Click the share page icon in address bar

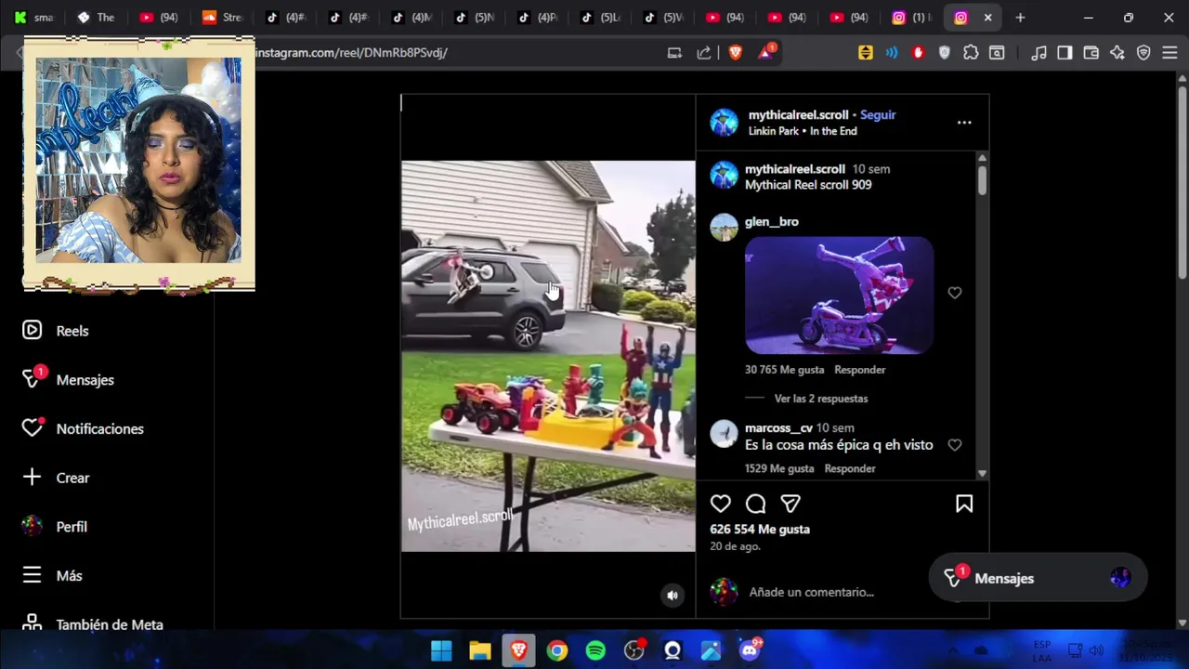(703, 53)
